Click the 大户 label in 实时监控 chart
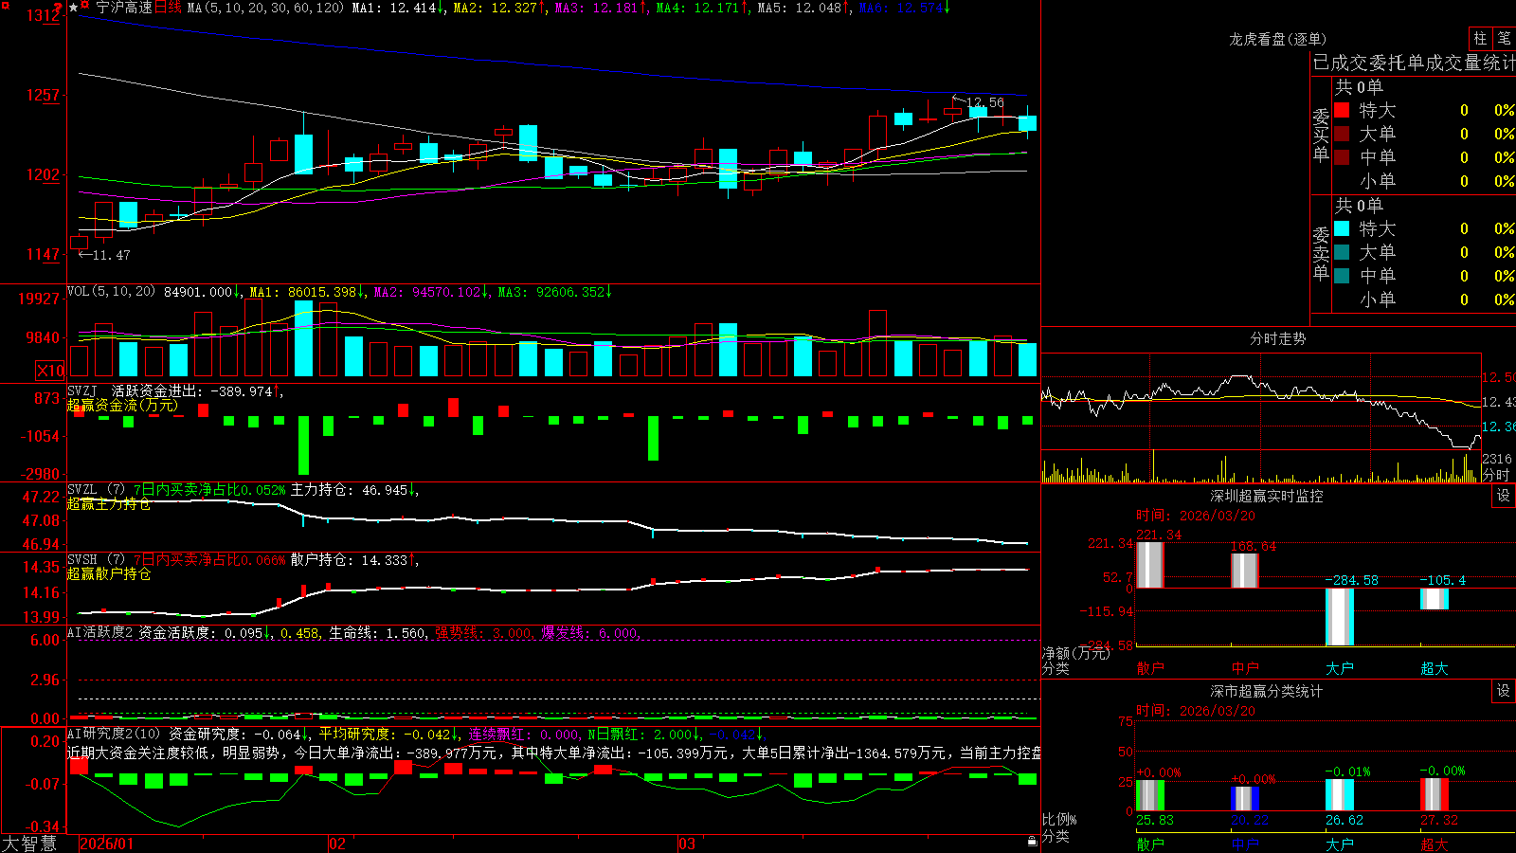Viewport: 1516px width, 853px height. click(1340, 668)
